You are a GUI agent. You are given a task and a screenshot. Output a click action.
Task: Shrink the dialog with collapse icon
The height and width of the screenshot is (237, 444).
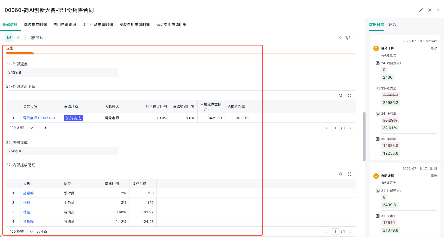click(421, 10)
